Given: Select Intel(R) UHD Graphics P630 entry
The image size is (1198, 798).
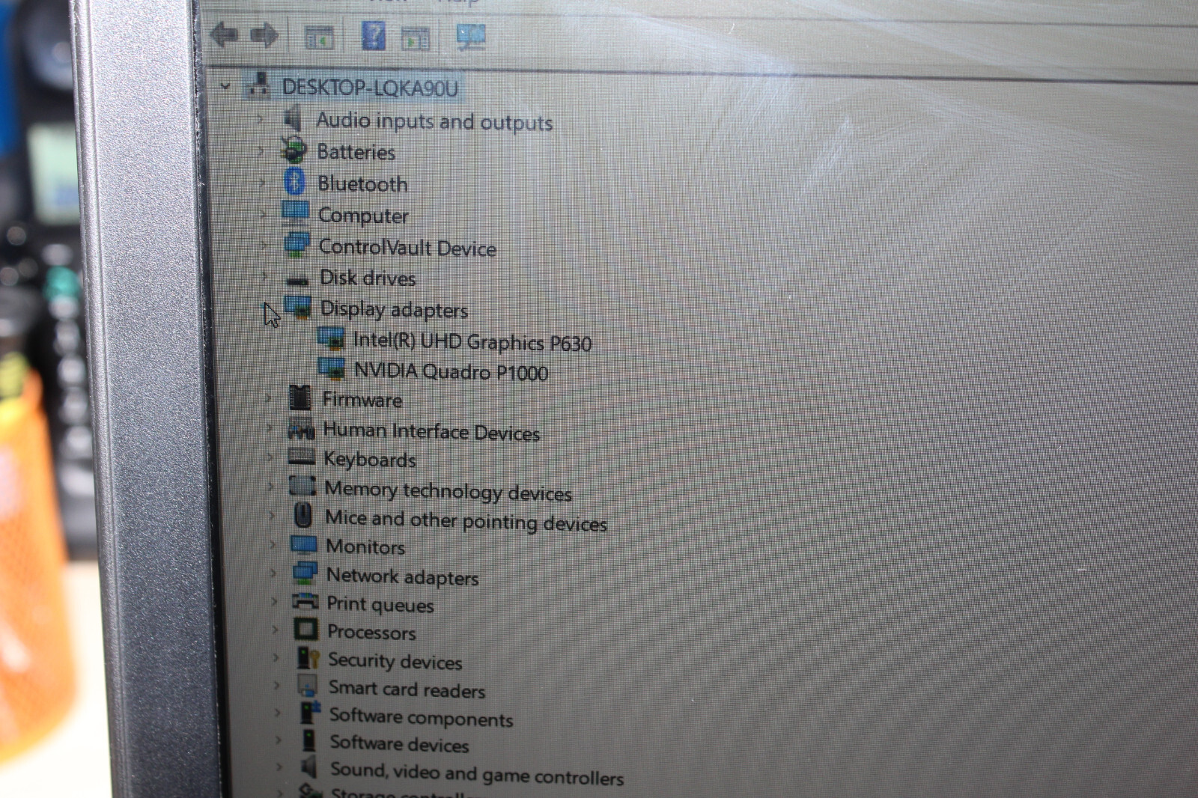Looking at the screenshot, I should (x=472, y=342).
